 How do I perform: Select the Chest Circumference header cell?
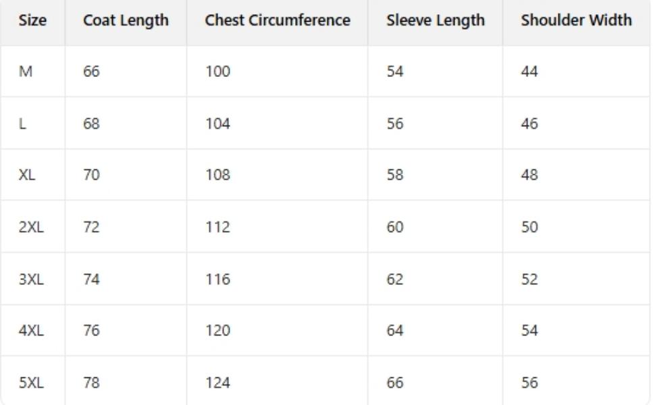[278, 20]
